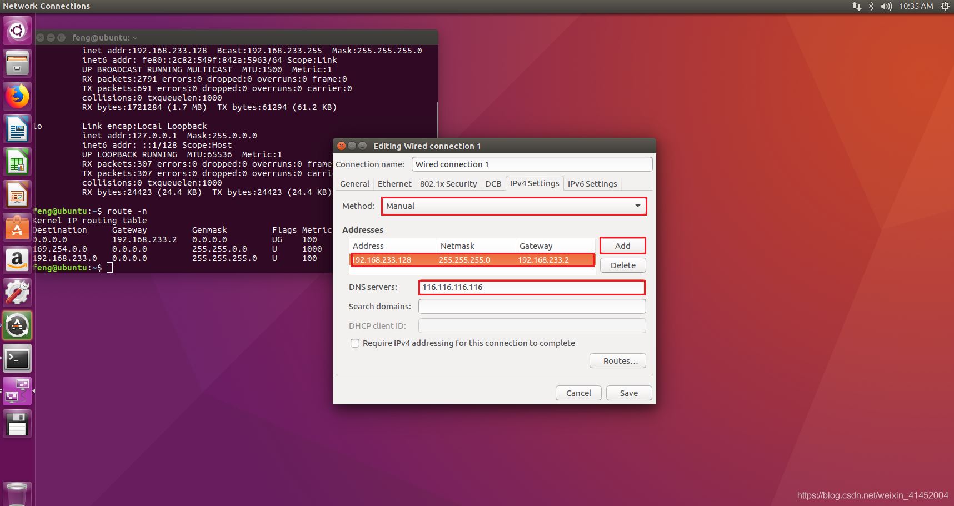Toggle Require IPv4 addressing checkbox

[355, 343]
